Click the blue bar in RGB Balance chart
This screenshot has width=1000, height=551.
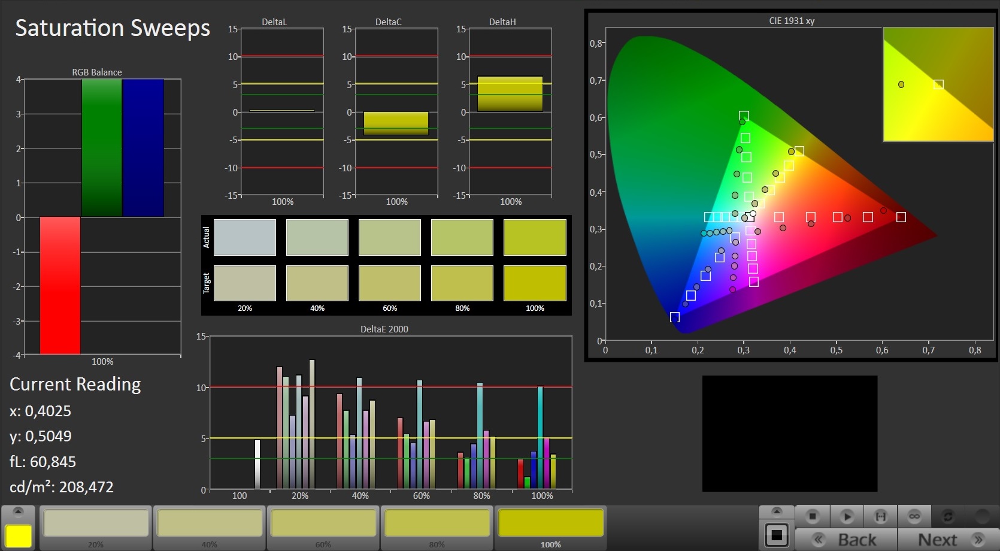(143, 148)
